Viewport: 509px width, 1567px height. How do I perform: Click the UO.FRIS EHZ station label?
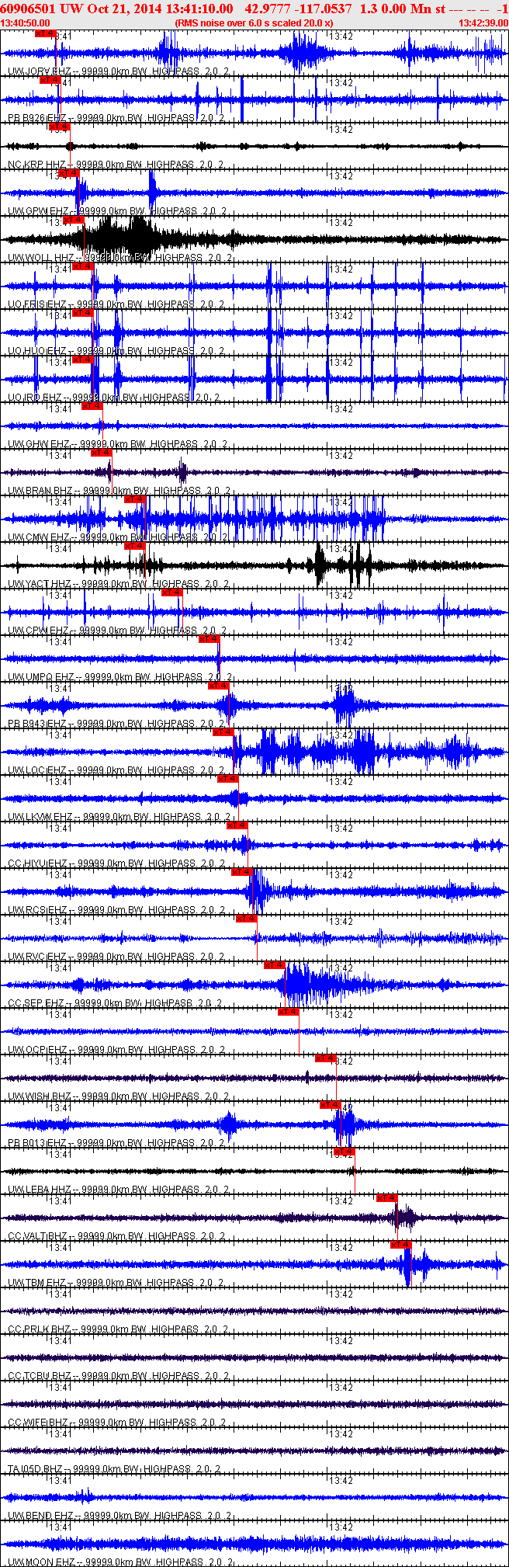pos(37,304)
